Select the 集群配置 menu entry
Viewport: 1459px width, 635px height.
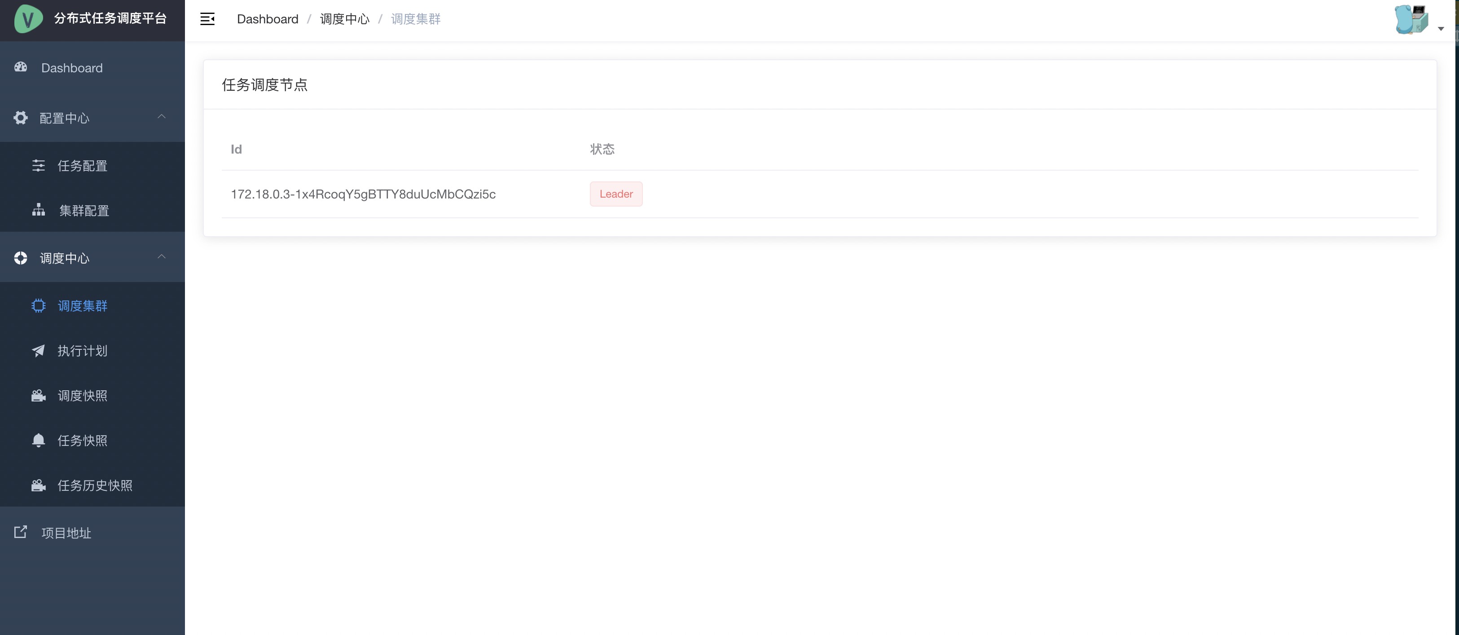[x=84, y=211]
